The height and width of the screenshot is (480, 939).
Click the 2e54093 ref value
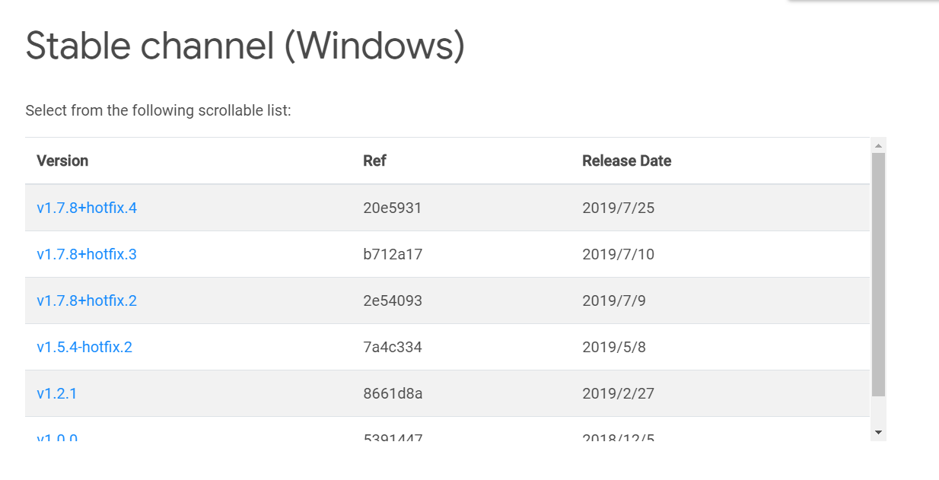point(393,300)
